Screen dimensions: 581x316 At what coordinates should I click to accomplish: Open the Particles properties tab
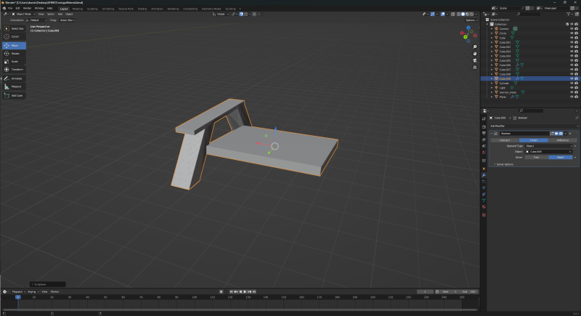(x=484, y=182)
